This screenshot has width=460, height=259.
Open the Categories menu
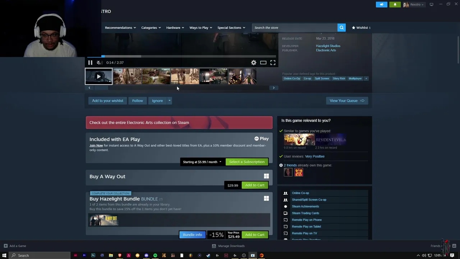pyautogui.click(x=151, y=28)
